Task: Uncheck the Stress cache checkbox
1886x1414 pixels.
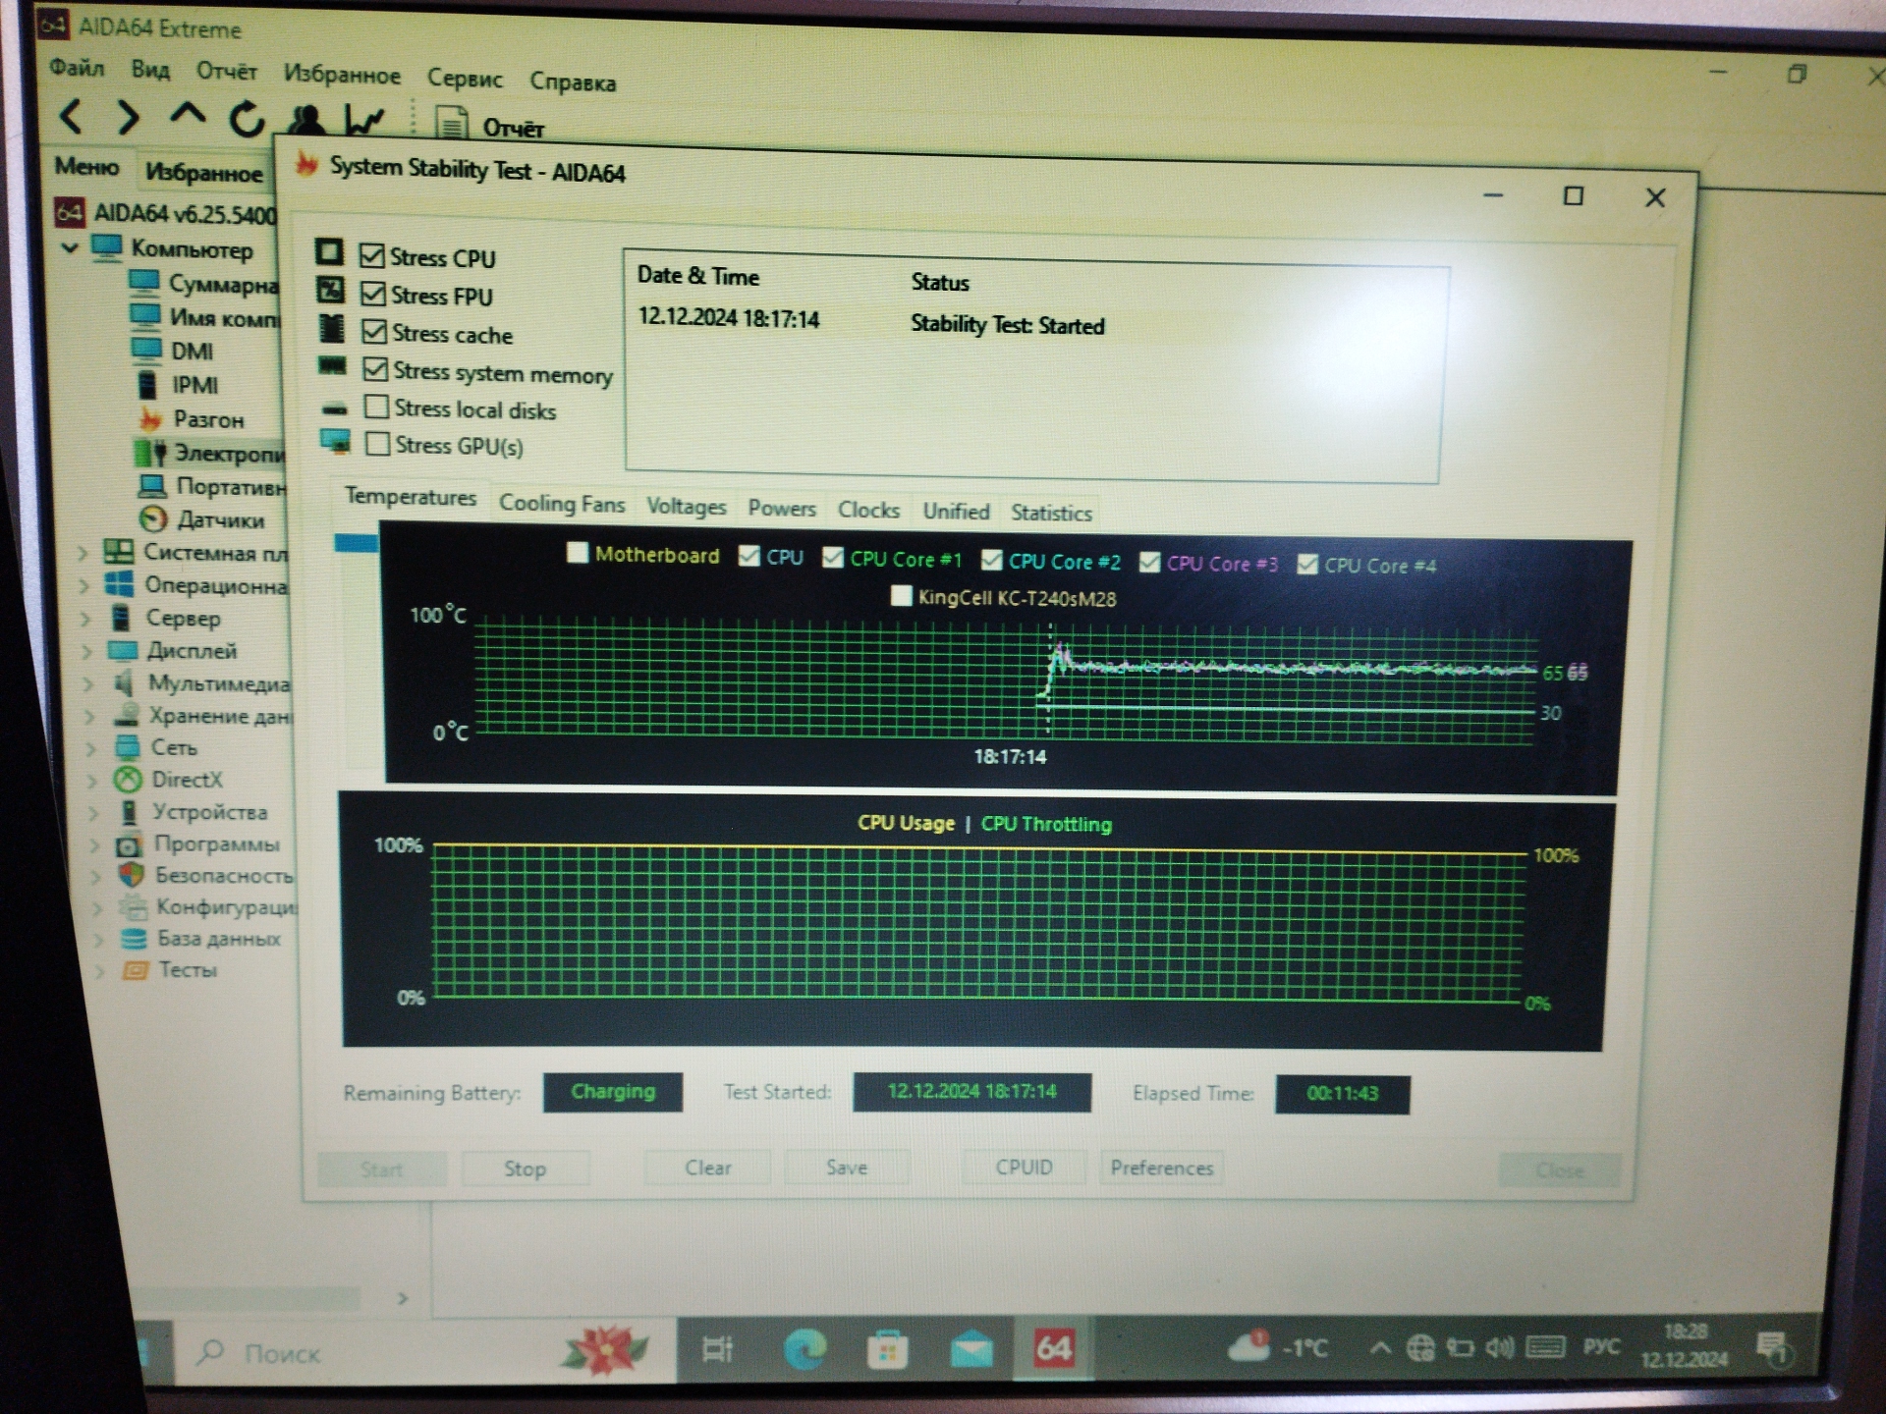Action: 373,331
